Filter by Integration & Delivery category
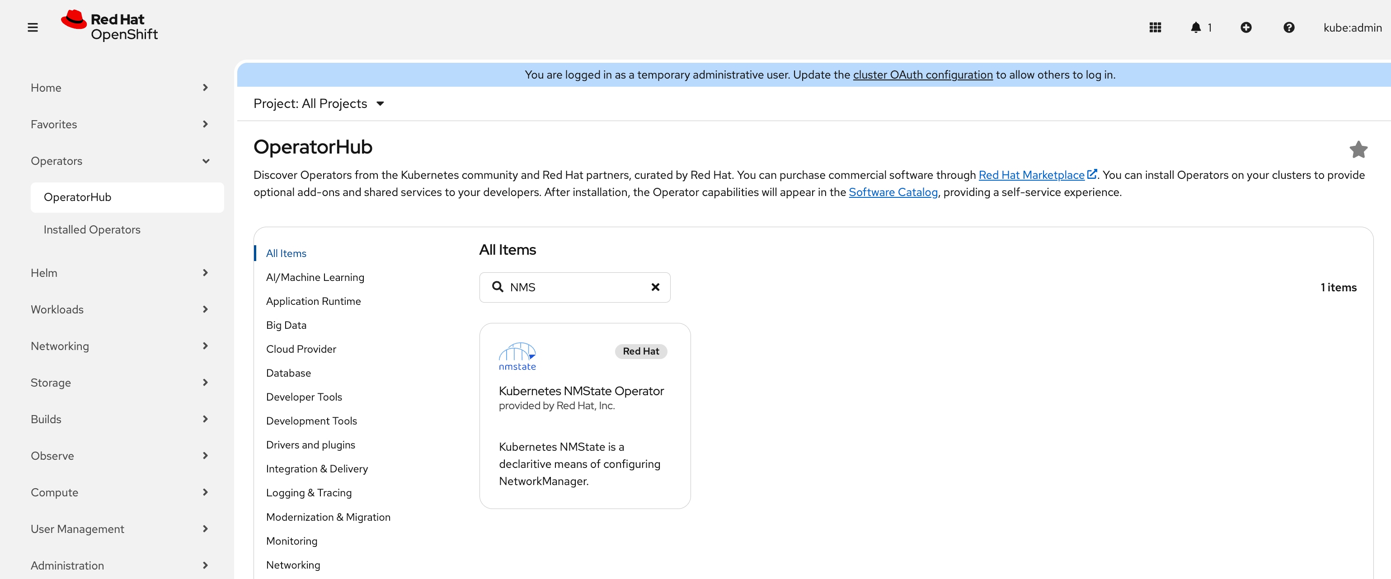 pos(316,469)
